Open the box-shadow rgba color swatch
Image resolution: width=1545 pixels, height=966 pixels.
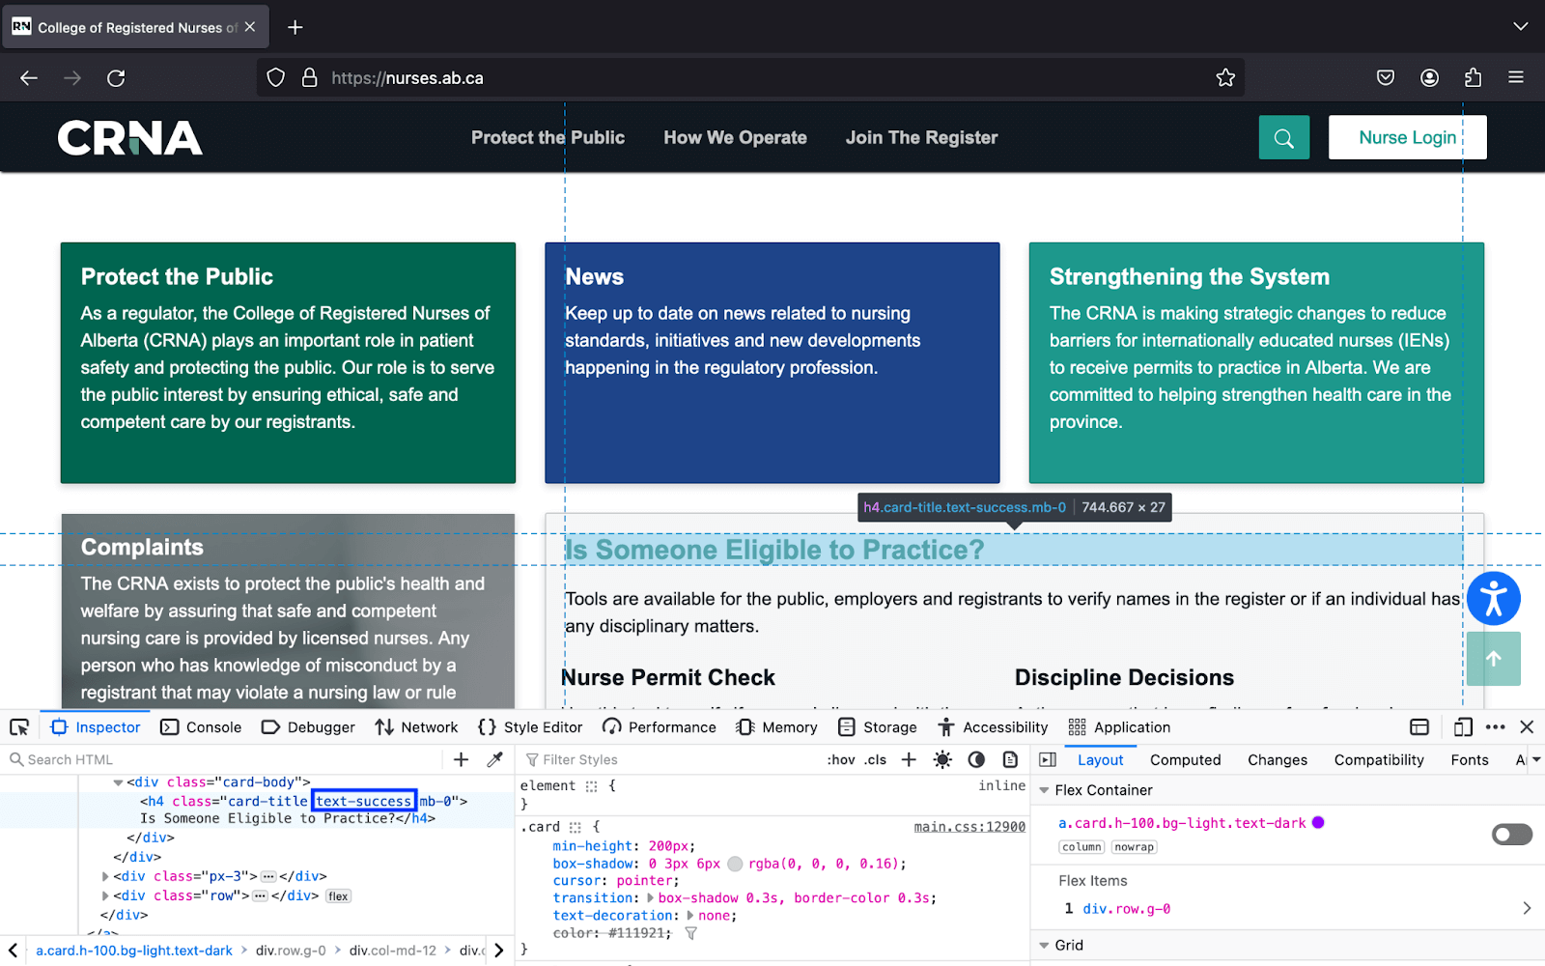tap(735, 864)
